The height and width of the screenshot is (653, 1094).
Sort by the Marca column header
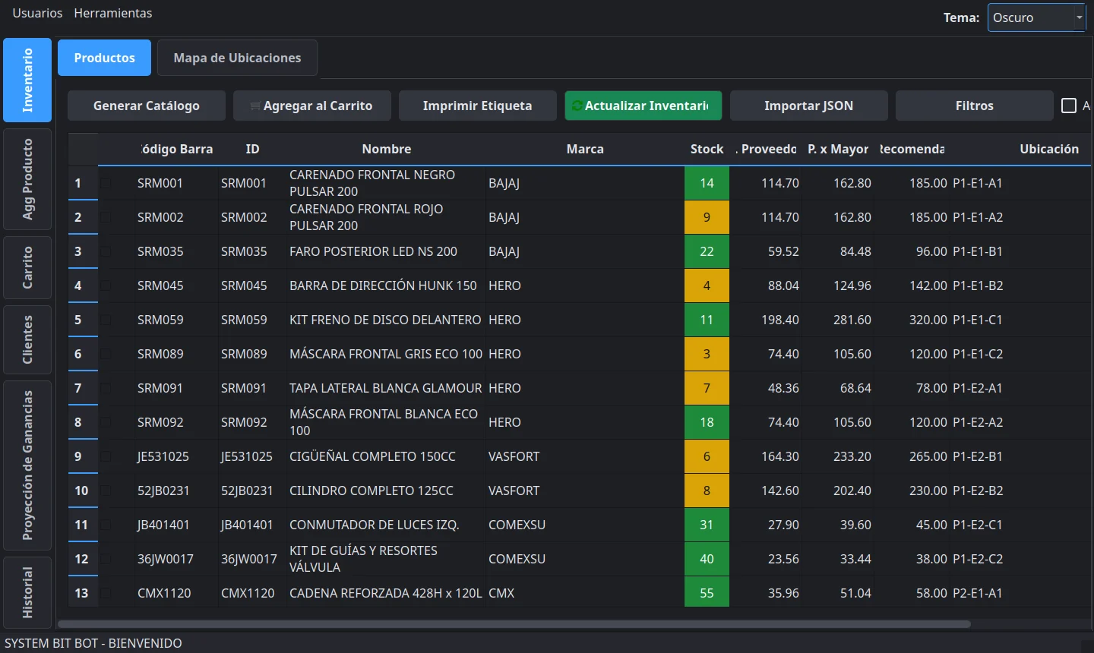coord(585,149)
